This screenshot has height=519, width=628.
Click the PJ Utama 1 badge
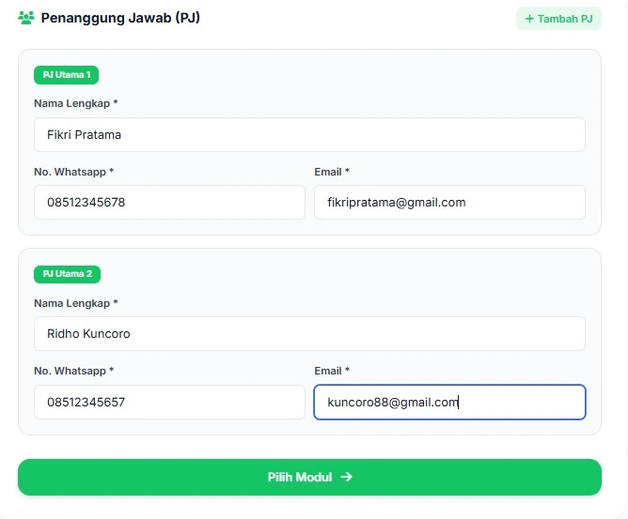[67, 75]
